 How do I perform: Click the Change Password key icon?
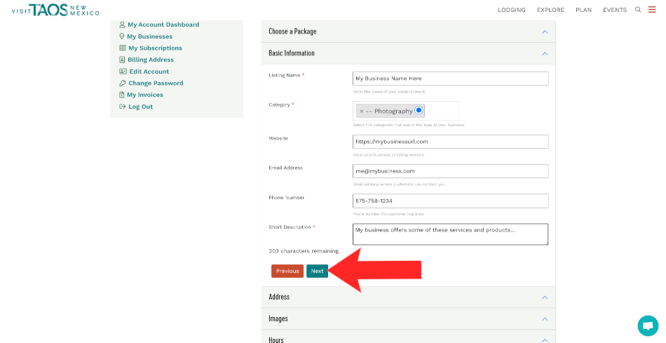coord(123,83)
